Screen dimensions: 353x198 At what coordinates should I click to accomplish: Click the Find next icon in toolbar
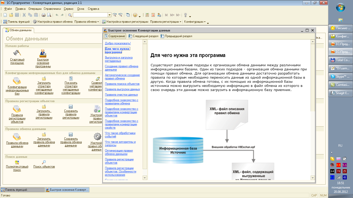[x=114, y=15]
